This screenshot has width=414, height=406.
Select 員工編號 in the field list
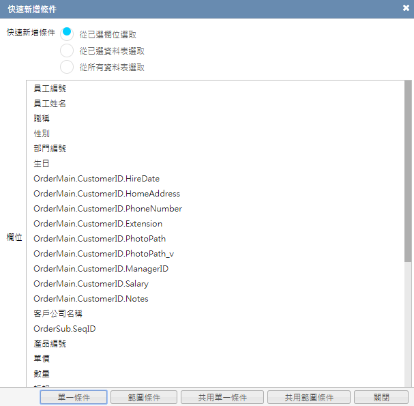coord(50,89)
